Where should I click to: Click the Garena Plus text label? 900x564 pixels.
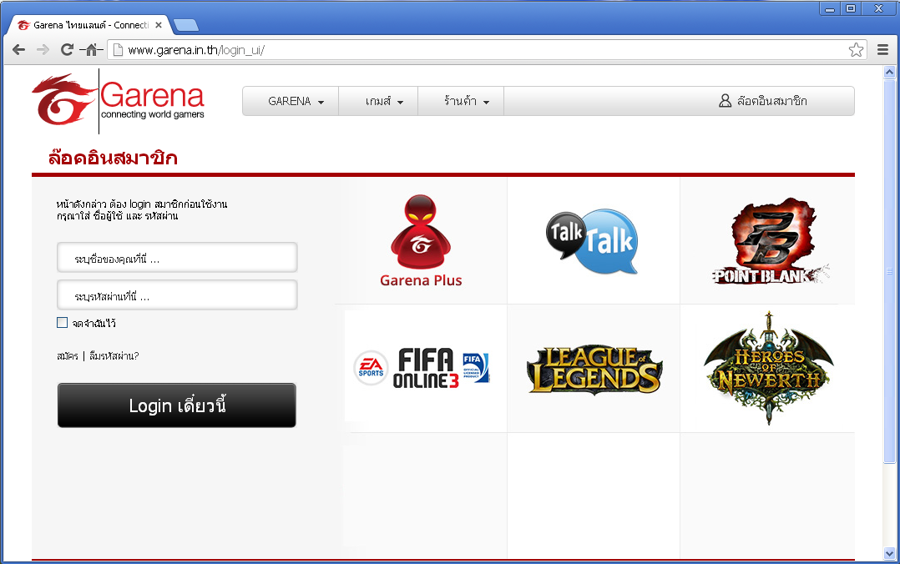click(421, 280)
